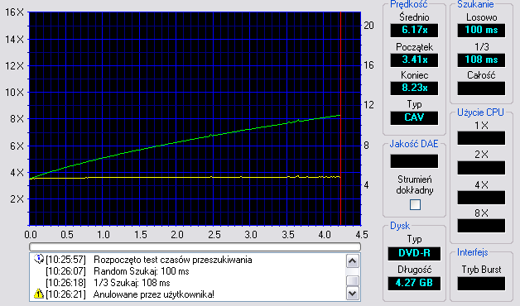Click the DVD-R disc type field
The width and height of the screenshot is (520, 306).
(414, 253)
